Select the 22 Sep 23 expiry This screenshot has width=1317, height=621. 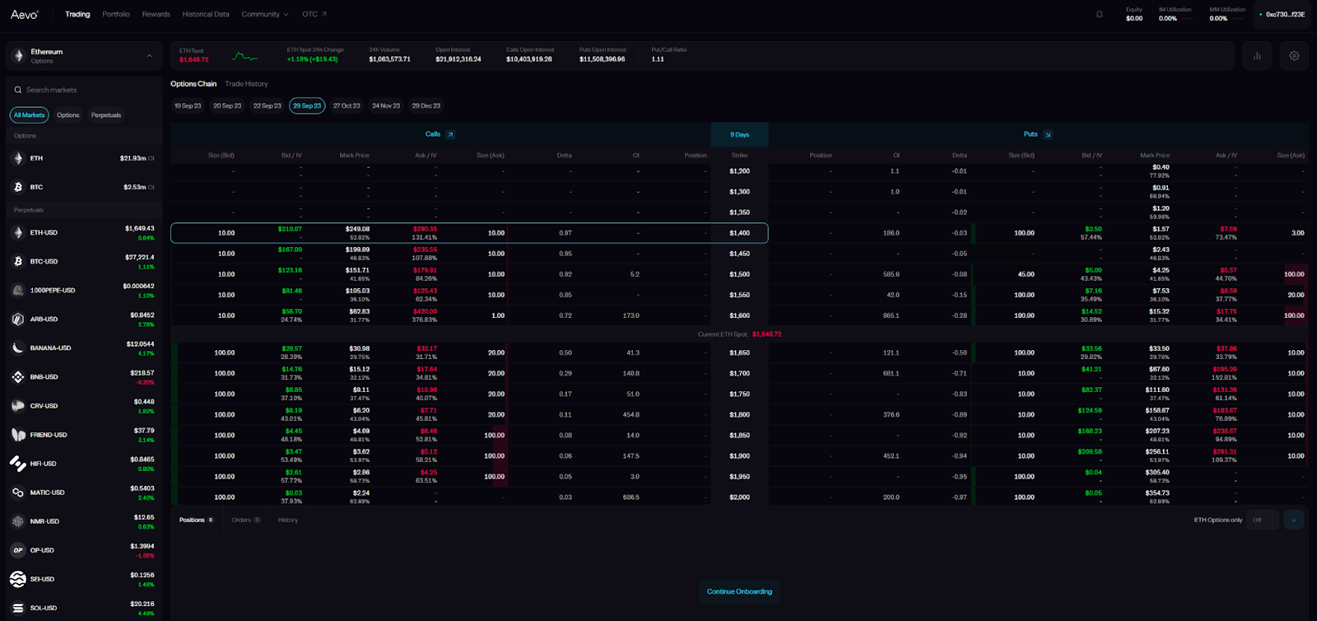tap(267, 105)
